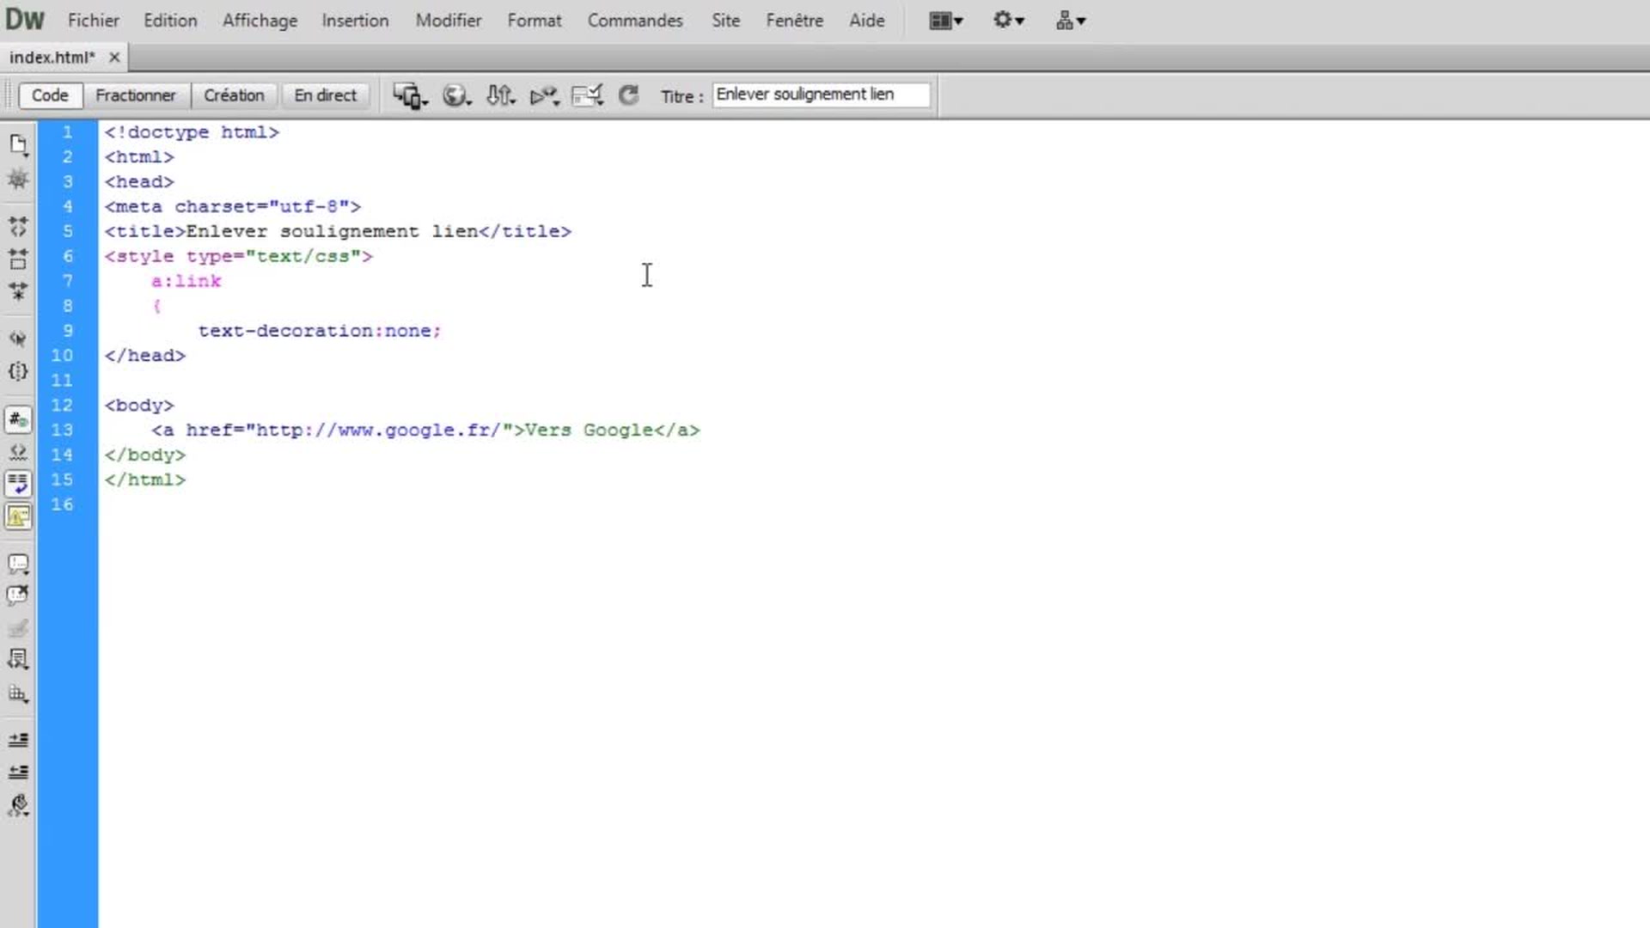Click the En direct live view button

325,95
